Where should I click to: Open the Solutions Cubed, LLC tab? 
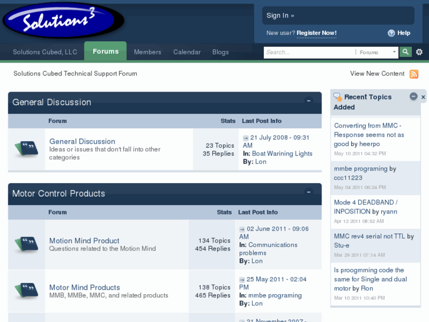45,52
